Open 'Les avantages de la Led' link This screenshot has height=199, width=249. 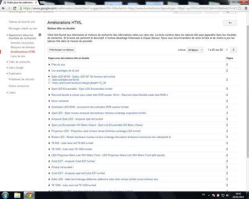pyautogui.click(x=65, y=70)
